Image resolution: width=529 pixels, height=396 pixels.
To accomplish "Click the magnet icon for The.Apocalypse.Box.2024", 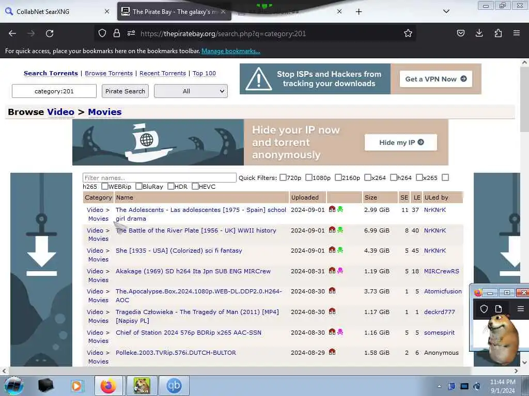I will click(x=332, y=291).
